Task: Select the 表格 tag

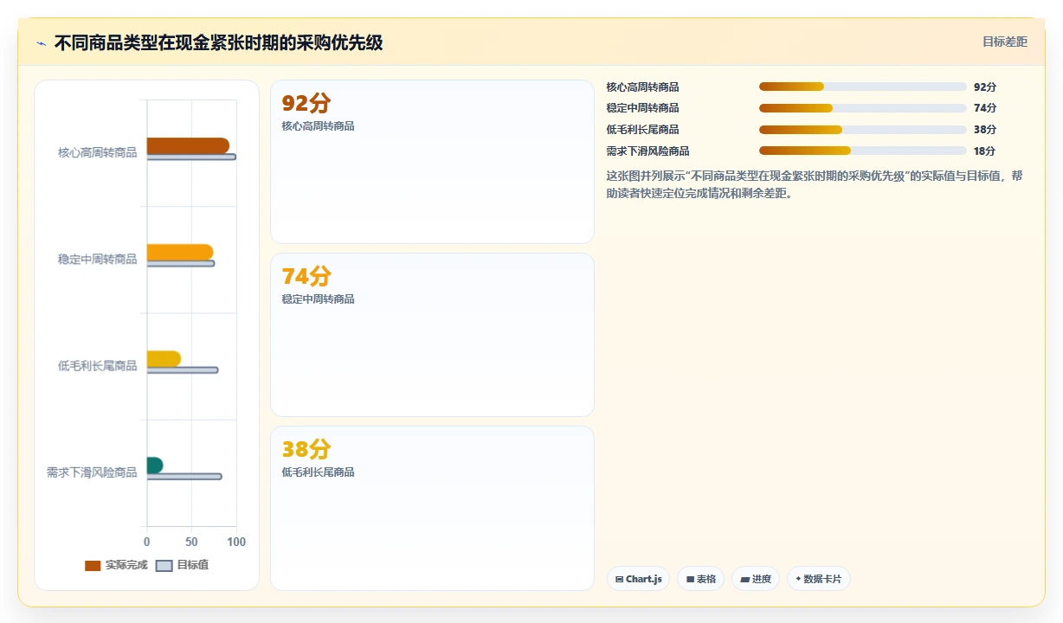Action: click(700, 579)
